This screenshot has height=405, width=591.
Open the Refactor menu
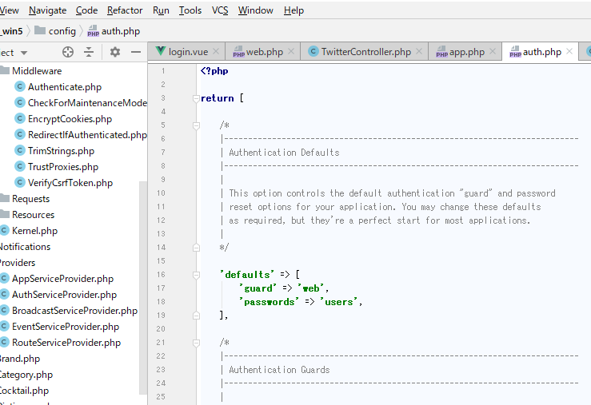(x=125, y=10)
